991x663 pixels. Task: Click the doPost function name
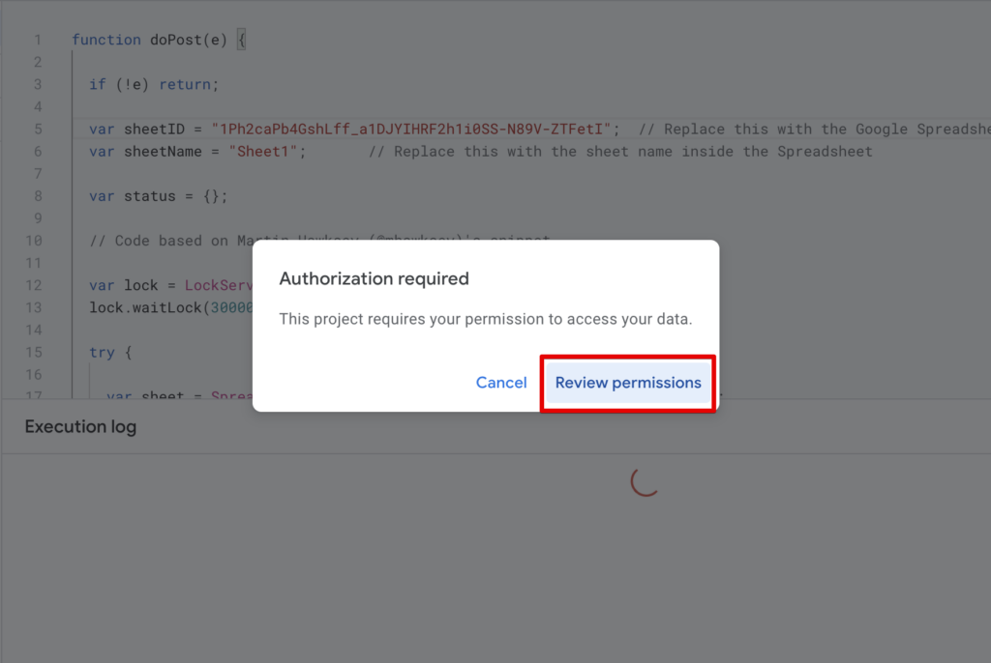tap(174, 40)
